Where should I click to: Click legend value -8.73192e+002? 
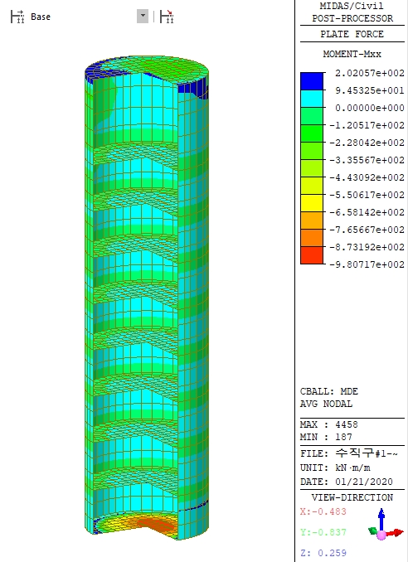point(367,247)
